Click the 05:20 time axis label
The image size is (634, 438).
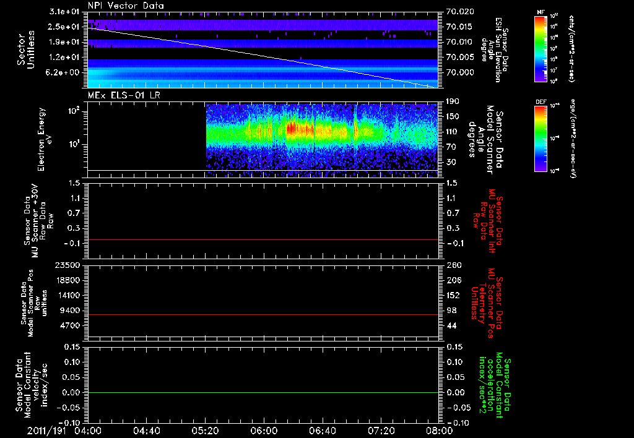pos(205,430)
